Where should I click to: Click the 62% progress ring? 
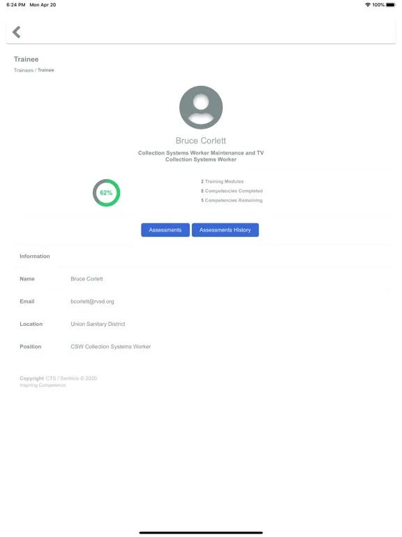point(106,193)
